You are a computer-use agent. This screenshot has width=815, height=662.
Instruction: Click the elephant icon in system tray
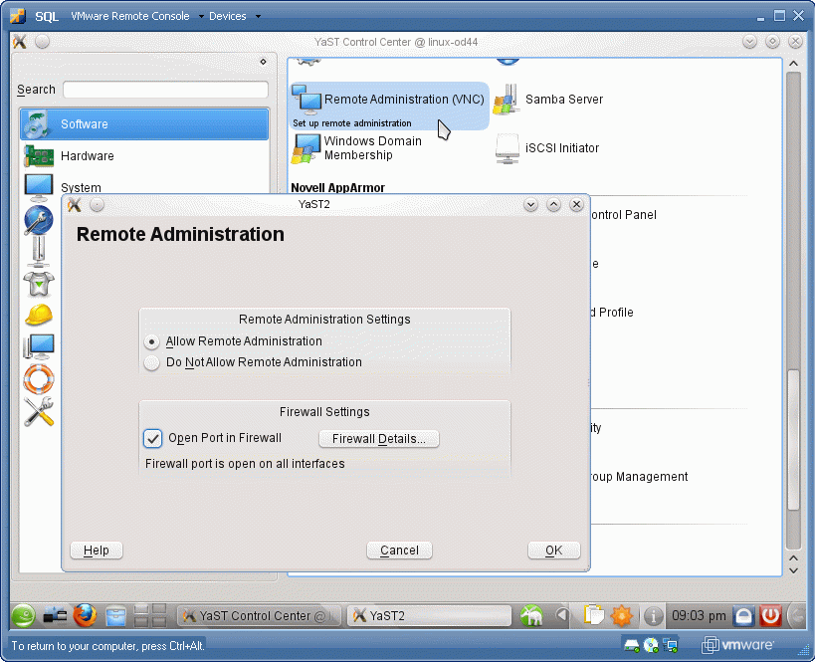click(x=531, y=616)
